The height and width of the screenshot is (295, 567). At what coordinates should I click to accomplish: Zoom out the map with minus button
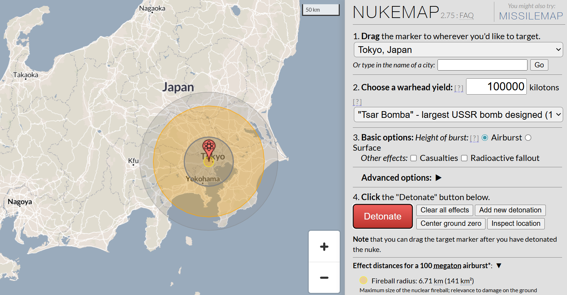point(324,277)
